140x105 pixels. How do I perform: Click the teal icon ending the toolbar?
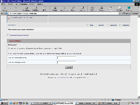coord(129,9)
